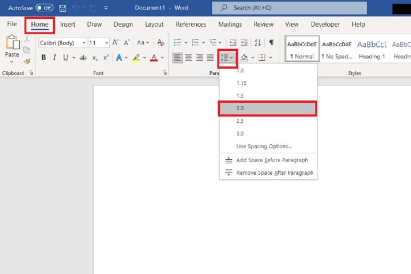Switch to the Draw tab
The image size is (411, 274).
(x=94, y=25)
